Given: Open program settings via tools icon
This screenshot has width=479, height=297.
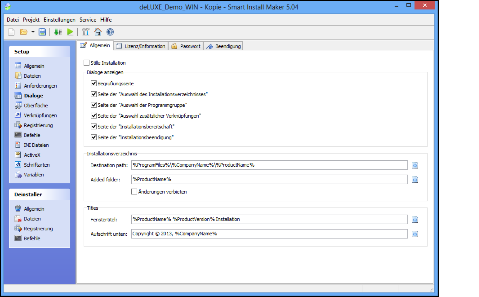Looking at the screenshot, I should (x=86, y=32).
